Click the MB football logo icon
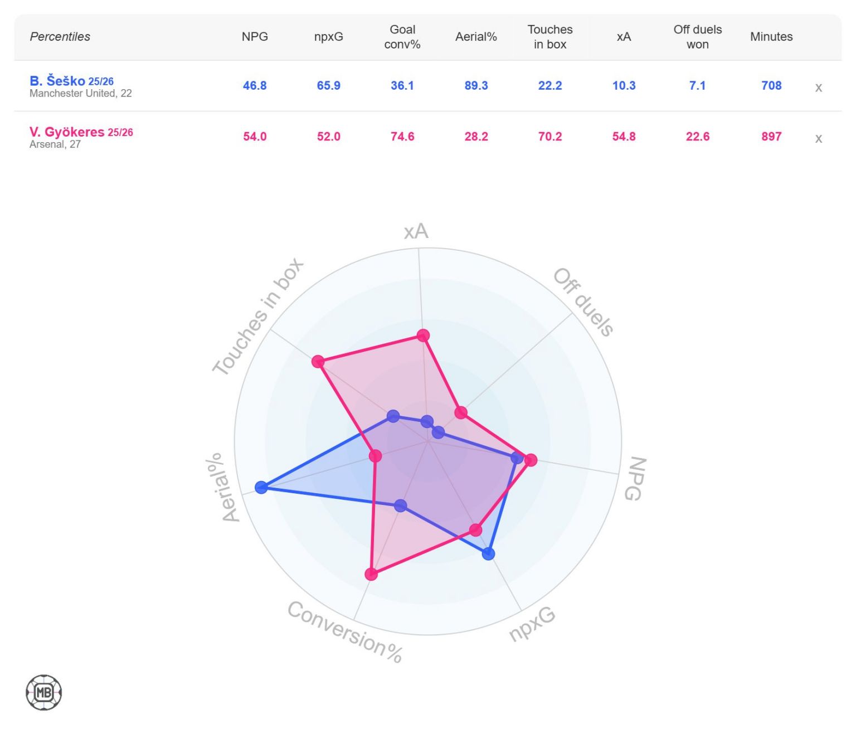The width and height of the screenshot is (856, 749). click(x=43, y=693)
